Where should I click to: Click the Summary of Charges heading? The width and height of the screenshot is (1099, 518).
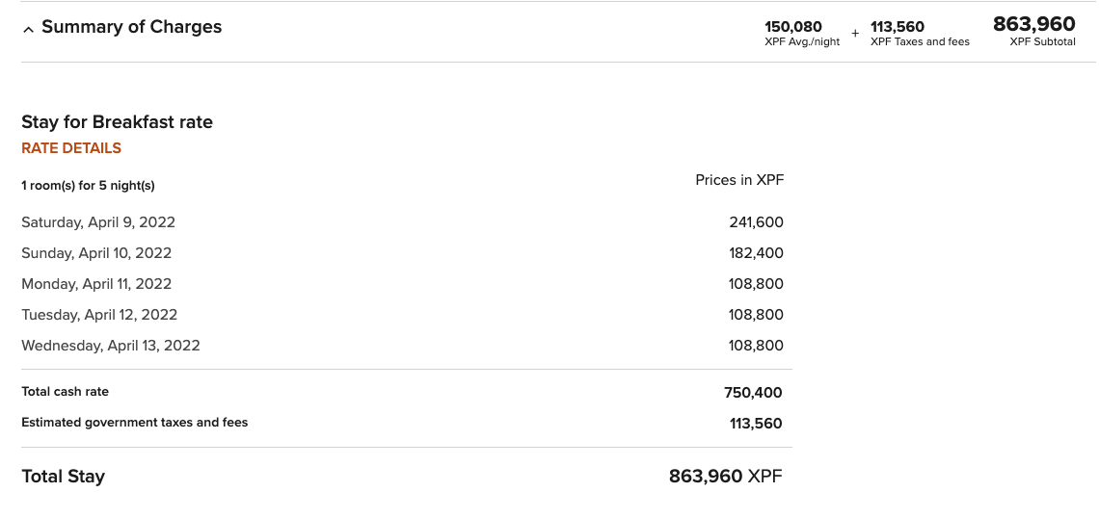(131, 27)
